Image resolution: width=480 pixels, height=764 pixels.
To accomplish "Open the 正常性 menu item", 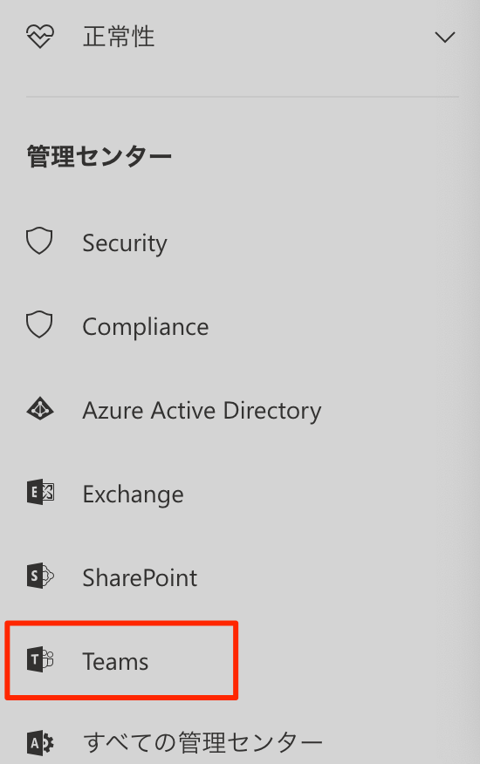I will [119, 37].
